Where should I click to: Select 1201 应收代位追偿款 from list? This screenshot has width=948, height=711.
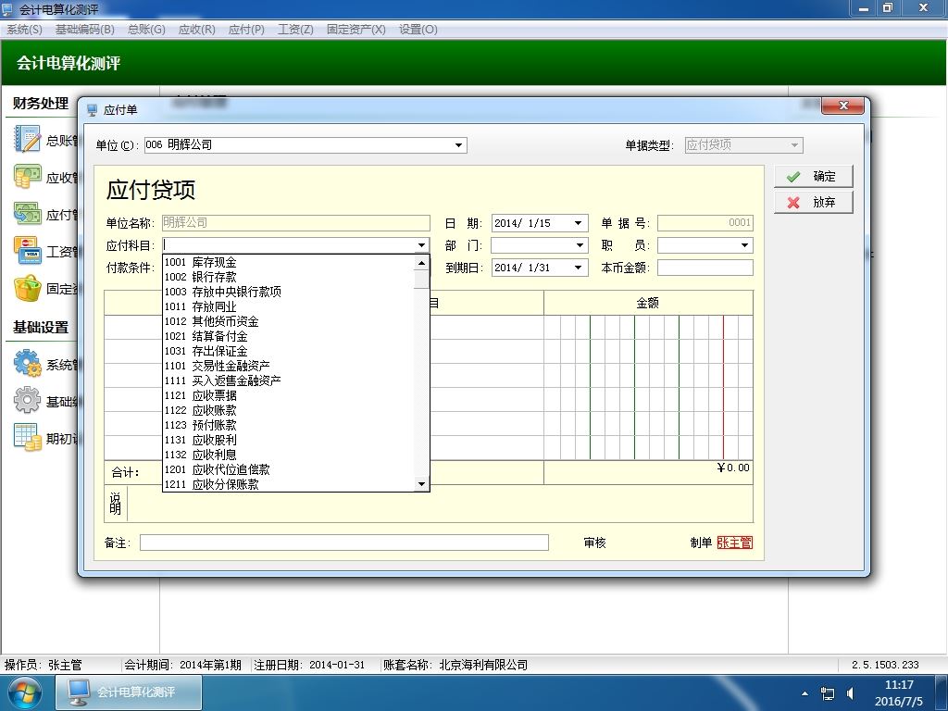[289, 469]
